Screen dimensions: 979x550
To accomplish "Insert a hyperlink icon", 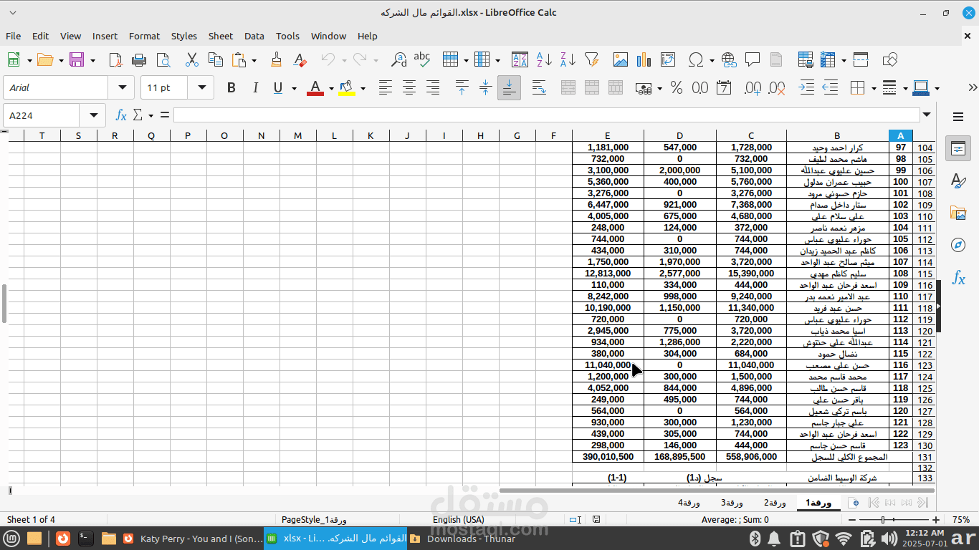I will pos(729,59).
